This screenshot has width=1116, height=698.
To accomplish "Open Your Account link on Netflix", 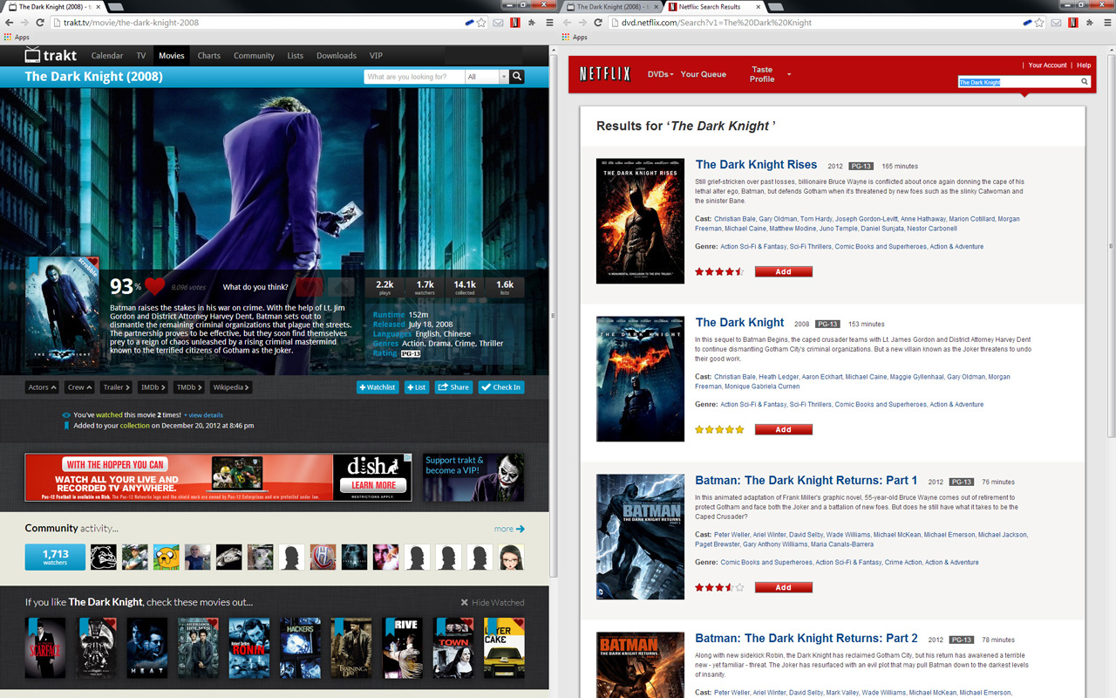I will point(1047,65).
